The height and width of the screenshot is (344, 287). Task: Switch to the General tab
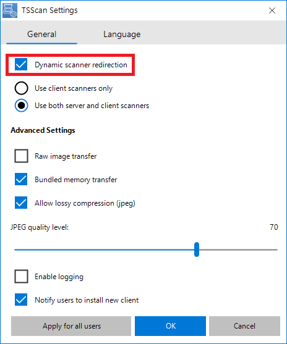coord(41,34)
